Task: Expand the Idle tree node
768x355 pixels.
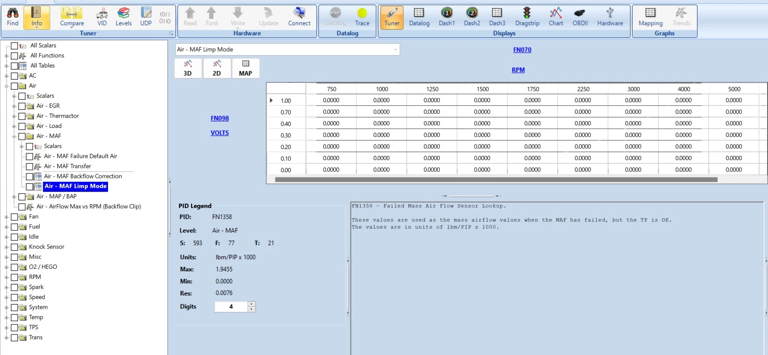Action: point(6,237)
